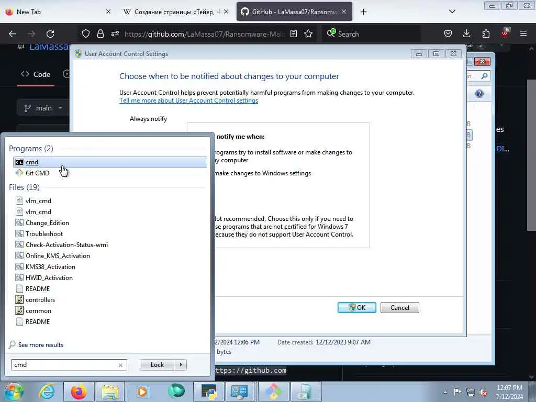Open Firefox downloads panel
Viewport: 536px width, 402px height.
click(x=466, y=33)
